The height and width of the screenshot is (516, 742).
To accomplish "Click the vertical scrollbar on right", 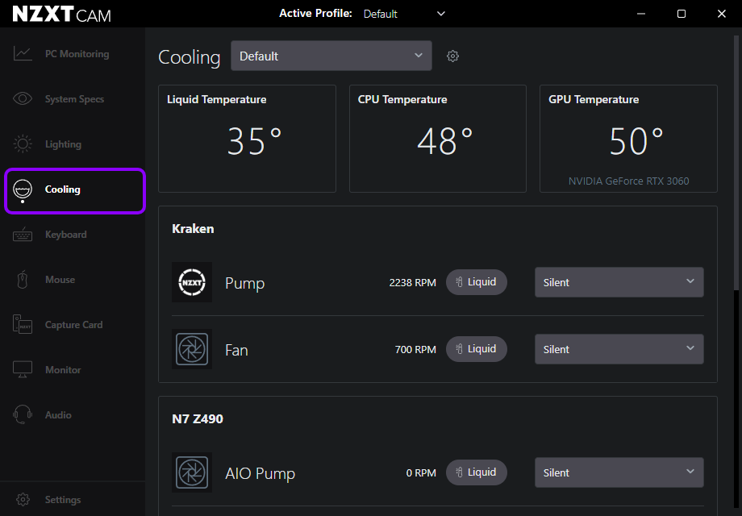I will pos(736,161).
